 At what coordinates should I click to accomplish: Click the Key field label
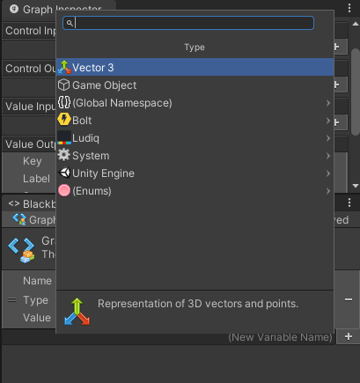(x=33, y=161)
